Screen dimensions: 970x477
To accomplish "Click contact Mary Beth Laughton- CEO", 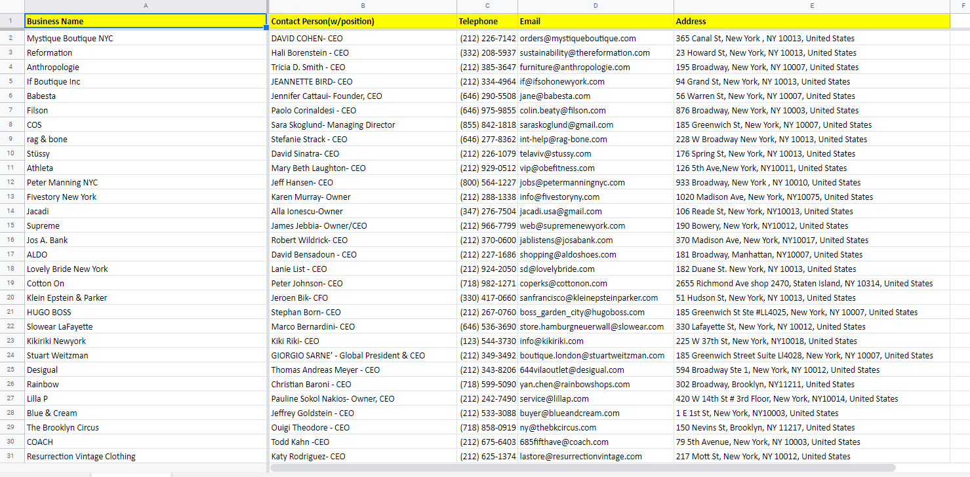I will tap(362, 168).
